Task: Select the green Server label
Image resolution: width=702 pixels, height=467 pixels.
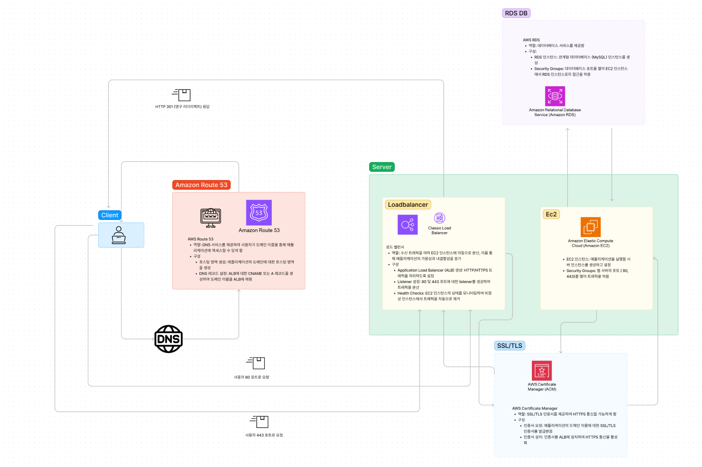Action: (381, 167)
